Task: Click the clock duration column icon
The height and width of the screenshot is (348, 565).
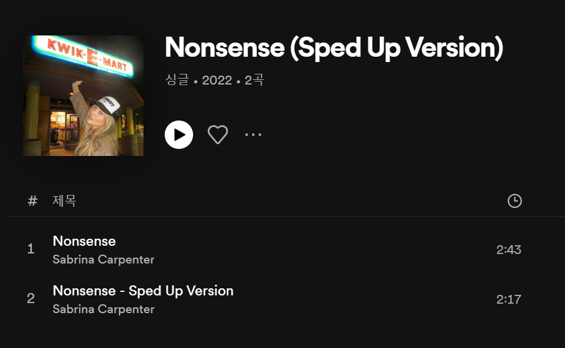Action: (514, 201)
